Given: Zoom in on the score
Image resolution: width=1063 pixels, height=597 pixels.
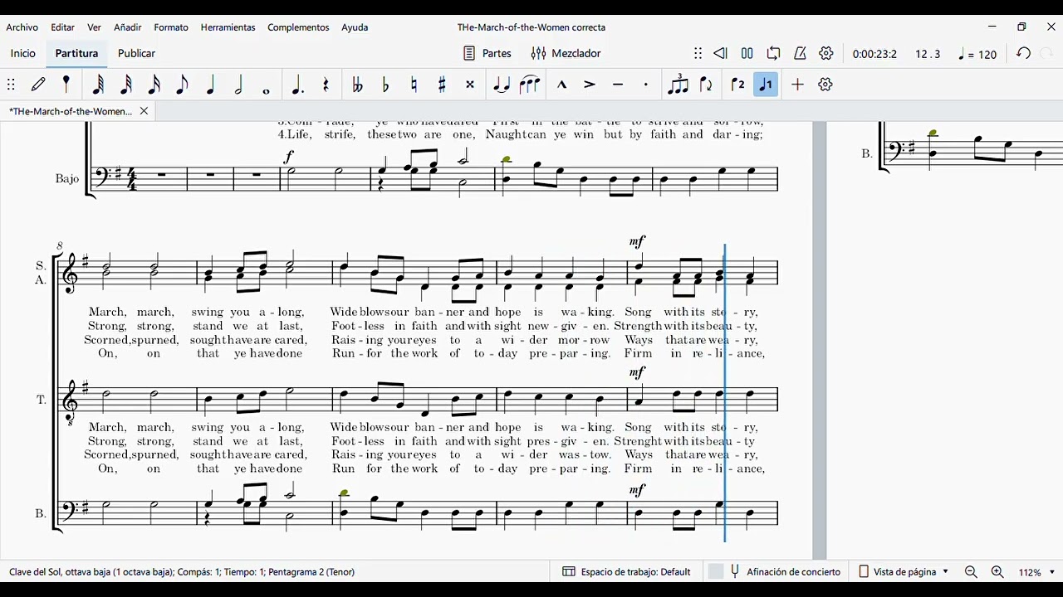Looking at the screenshot, I should click(997, 572).
